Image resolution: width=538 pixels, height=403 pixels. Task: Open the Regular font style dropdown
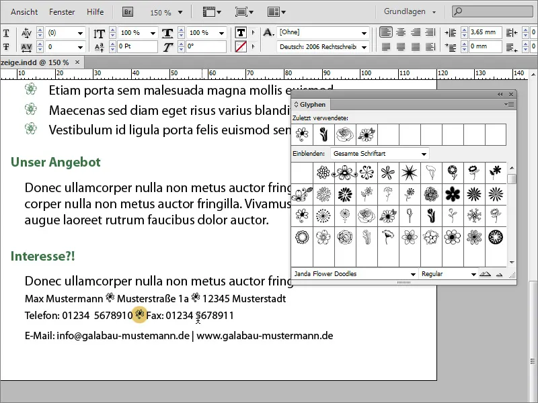(473, 274)
